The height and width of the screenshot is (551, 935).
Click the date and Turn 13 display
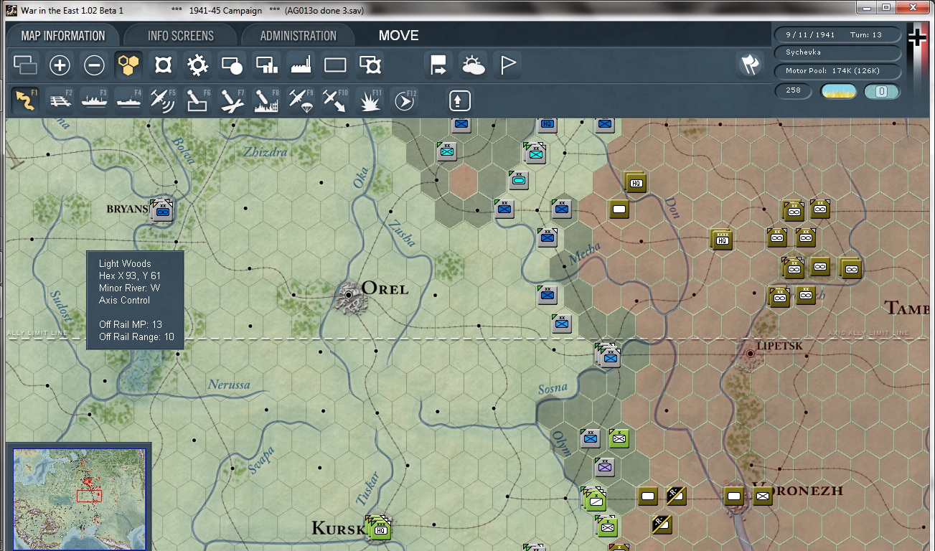pos(837,34)
